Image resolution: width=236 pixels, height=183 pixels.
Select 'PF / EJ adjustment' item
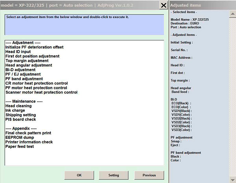[x=23, y=74]
